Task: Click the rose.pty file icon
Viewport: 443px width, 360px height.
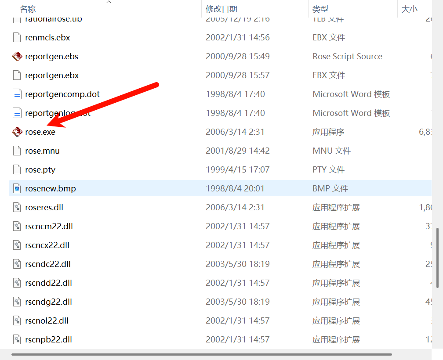Action: coord(17,169)
